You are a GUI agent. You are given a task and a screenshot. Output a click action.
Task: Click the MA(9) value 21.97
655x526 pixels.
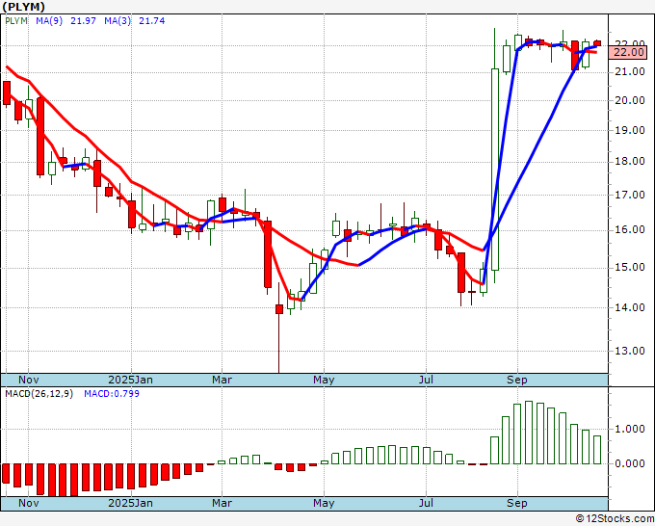pos(83,21)
